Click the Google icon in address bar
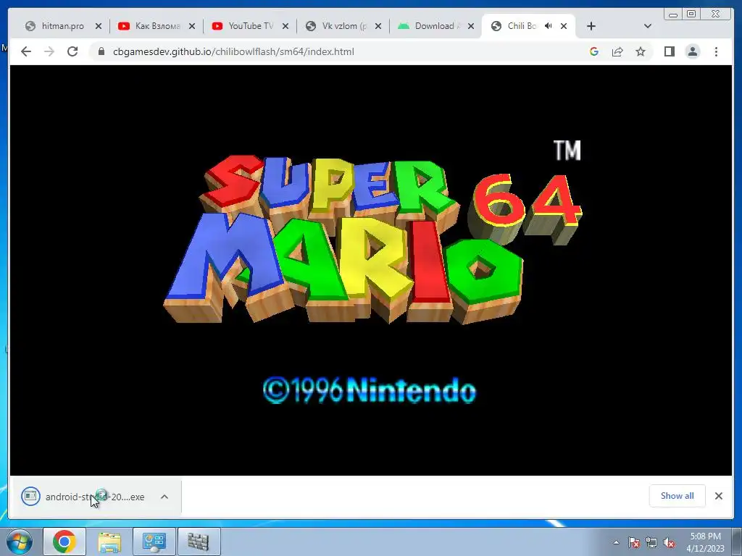This screenshot has width=742, height=556. point(594,51)
